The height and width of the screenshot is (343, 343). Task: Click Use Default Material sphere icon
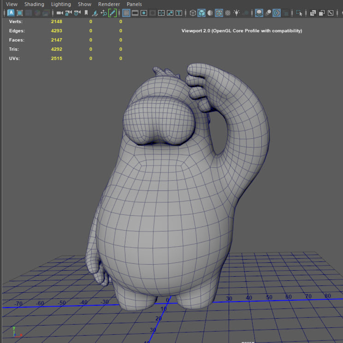coord(210,13)
